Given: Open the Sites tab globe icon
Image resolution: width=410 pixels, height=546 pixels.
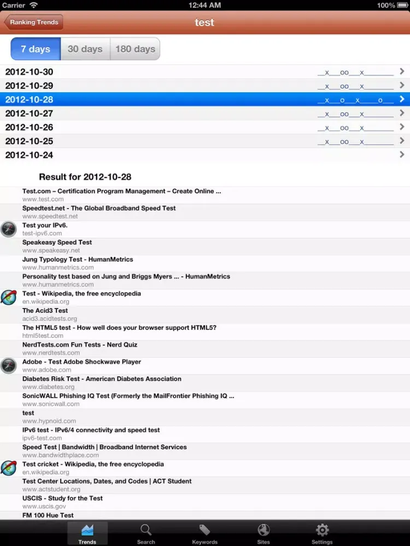Looking at the screenshot, I should (x=263, y=530).
